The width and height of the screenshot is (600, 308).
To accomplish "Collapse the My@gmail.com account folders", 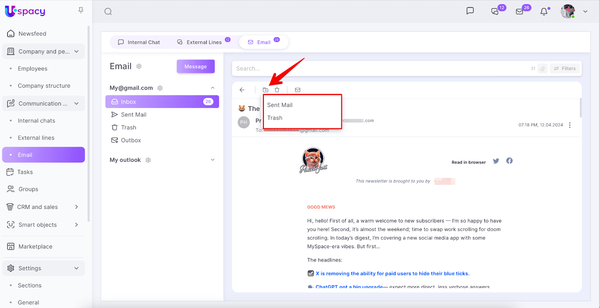I will pos(213,88).
